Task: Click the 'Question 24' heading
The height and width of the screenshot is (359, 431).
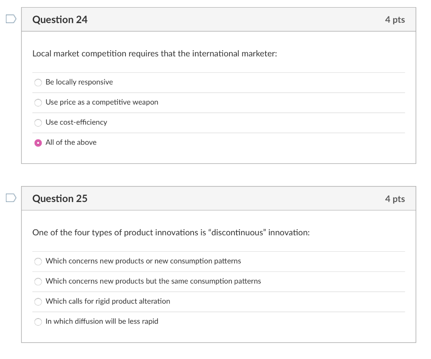Action: tap(60, 20)
